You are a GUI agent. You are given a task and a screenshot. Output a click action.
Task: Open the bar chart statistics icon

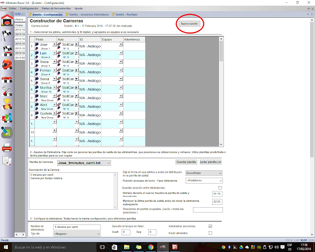coord(7,118)
